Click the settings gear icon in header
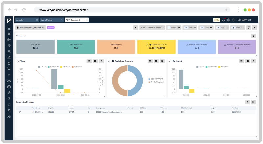Viewport: 263px width, 144px height. click(x=234, y=20)
